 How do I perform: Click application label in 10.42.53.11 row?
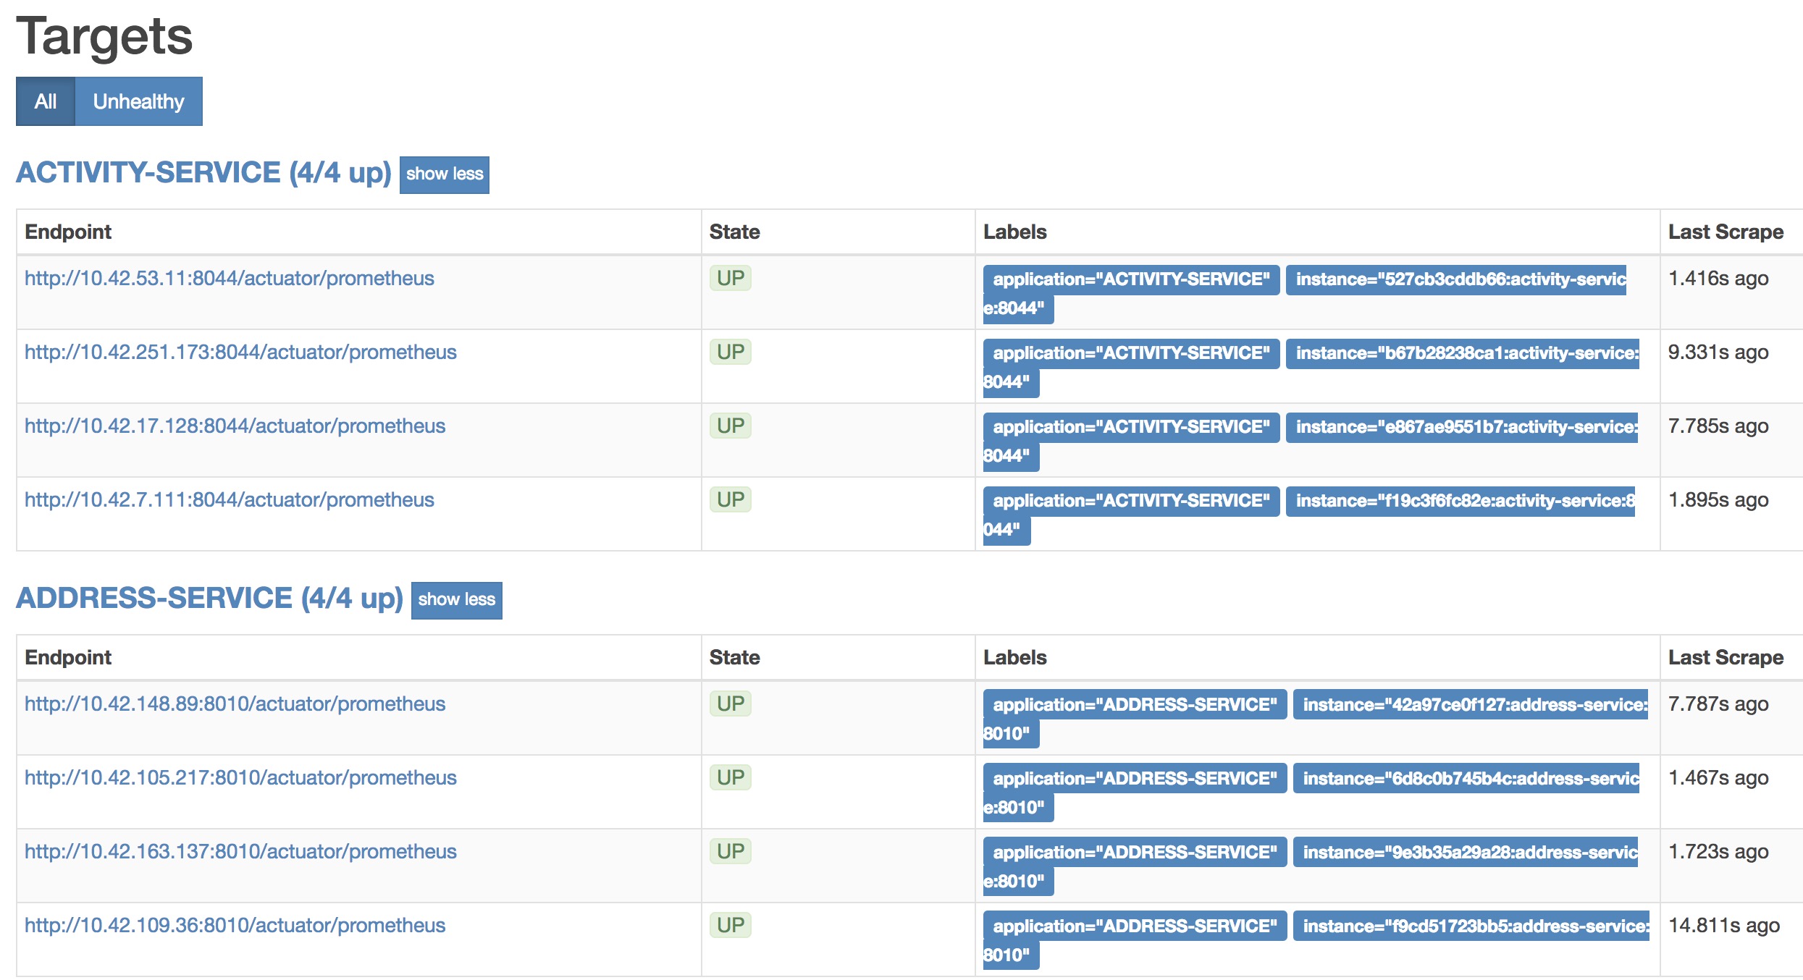pos(1131,280)
